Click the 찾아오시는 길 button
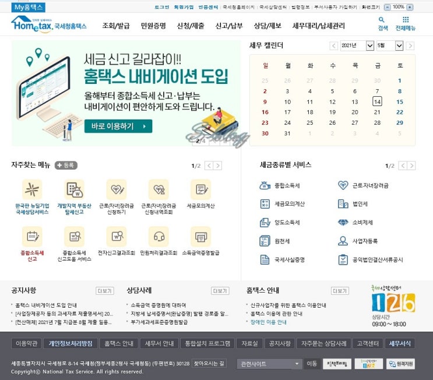The height and width of the screenshot is (380, 433). coord(209,364)
